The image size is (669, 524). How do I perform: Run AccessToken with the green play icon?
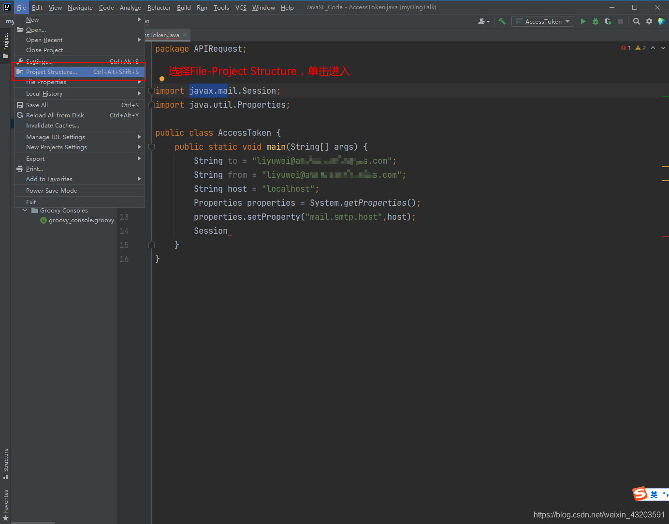583,21
